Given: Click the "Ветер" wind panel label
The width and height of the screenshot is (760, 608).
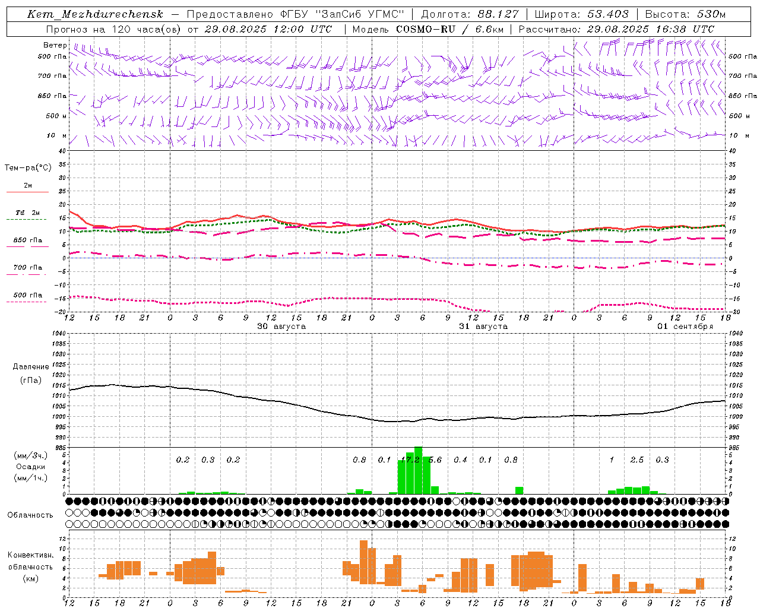Looking at the screenshot, I should 55,45.
